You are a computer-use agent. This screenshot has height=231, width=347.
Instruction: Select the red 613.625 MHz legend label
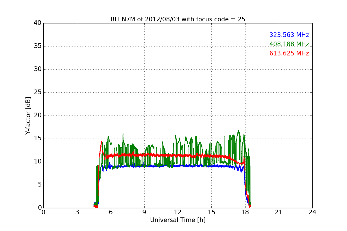click(x=289, y=53)
